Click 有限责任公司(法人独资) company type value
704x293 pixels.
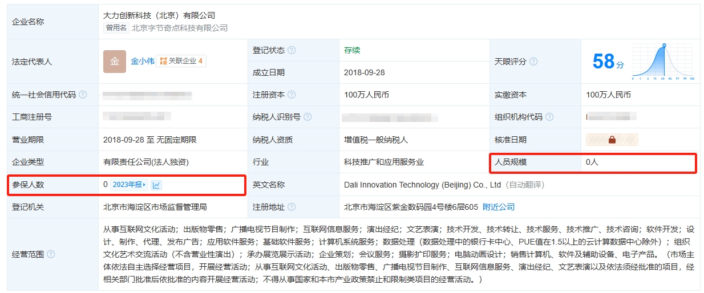[x=145, y=162]
